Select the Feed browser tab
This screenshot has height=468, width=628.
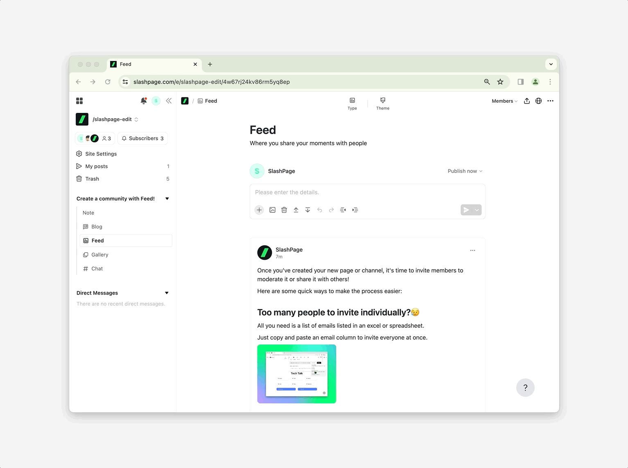[x=154, y=64]
